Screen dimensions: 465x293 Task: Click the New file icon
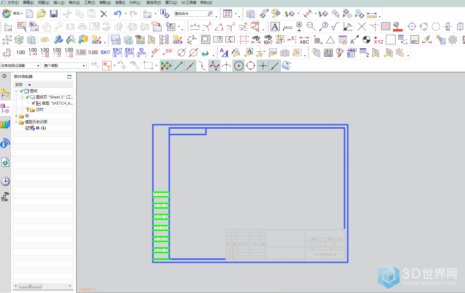(29, 14)
